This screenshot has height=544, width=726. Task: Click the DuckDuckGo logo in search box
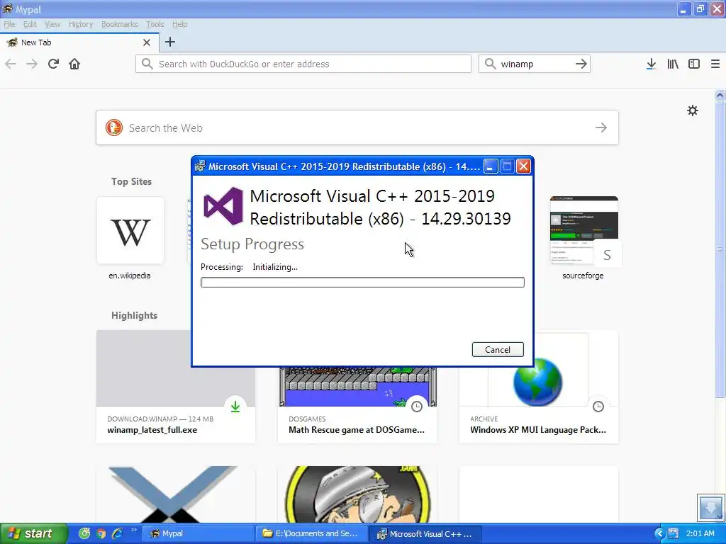114,127
